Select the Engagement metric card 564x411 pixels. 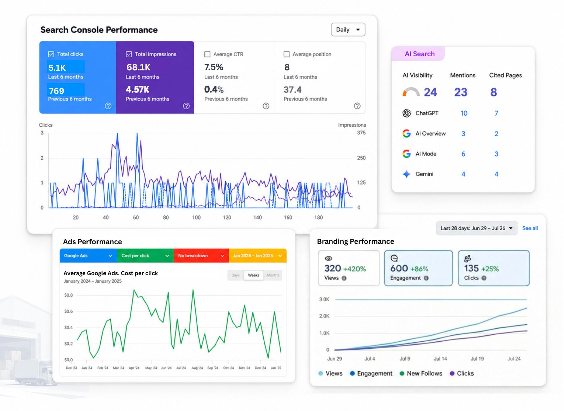click(418, 268)
